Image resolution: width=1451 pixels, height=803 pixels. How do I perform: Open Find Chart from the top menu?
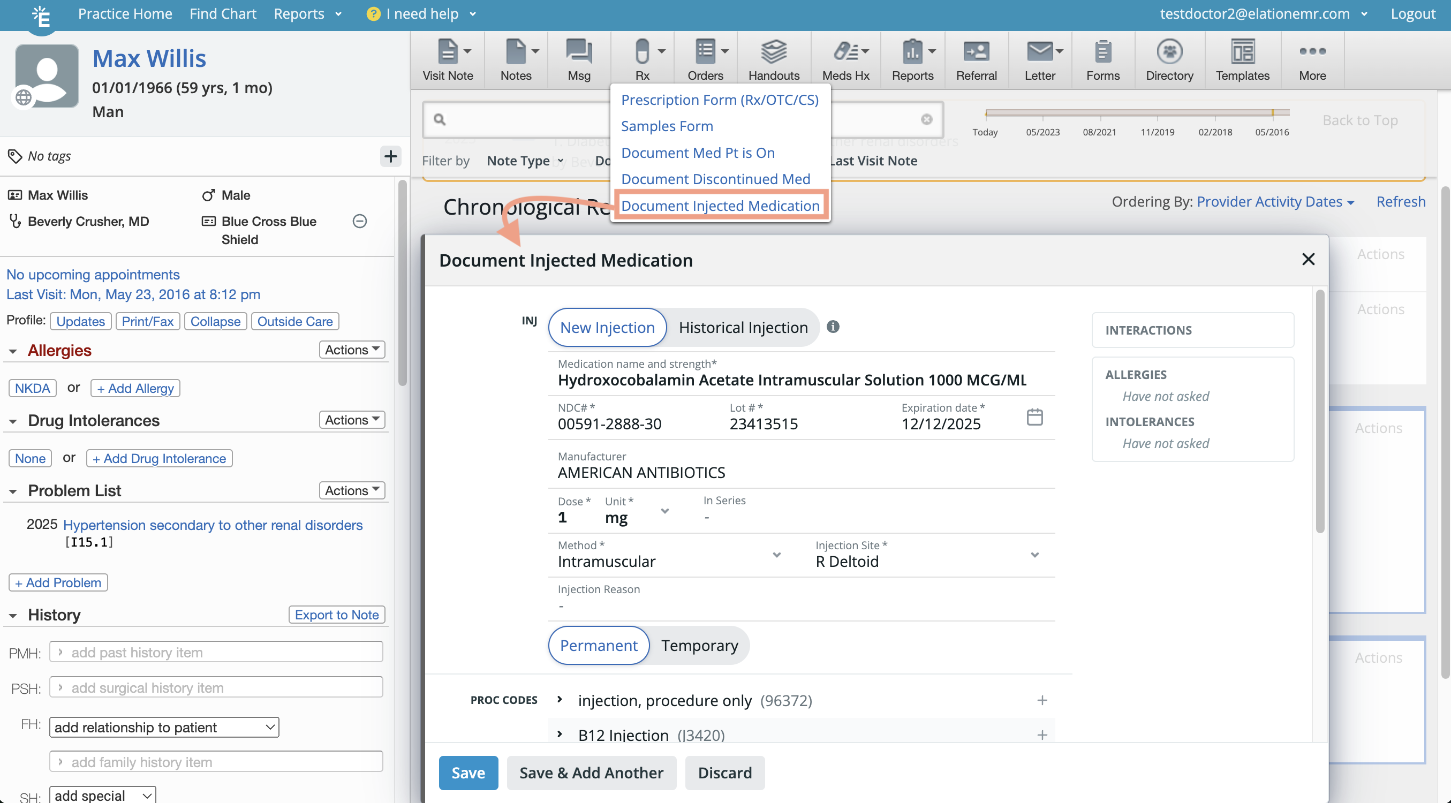coord(223,13)
